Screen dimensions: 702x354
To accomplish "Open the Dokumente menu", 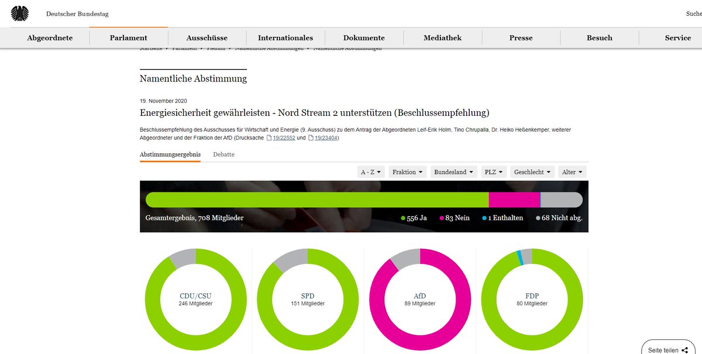I will click(364, 37).
